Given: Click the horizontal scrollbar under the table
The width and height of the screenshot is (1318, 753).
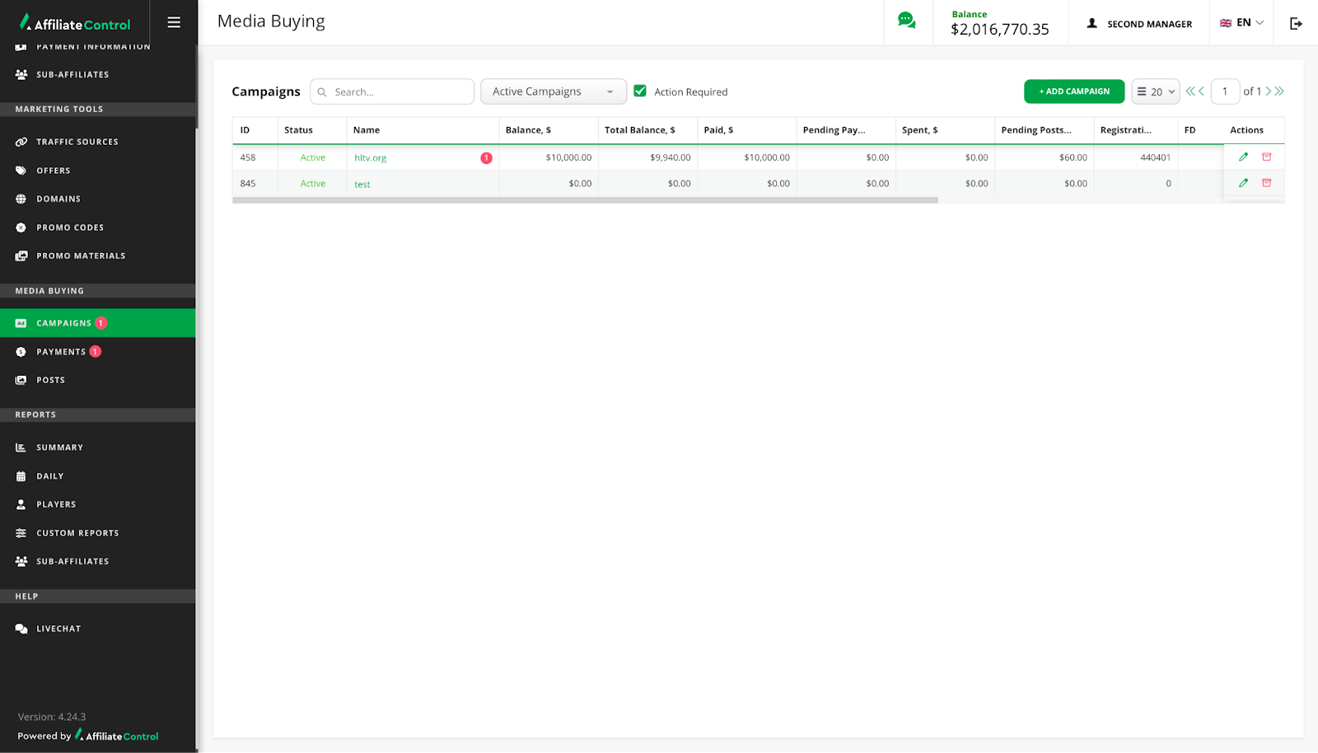Looking at the screenshot, I should pos(585,200).
